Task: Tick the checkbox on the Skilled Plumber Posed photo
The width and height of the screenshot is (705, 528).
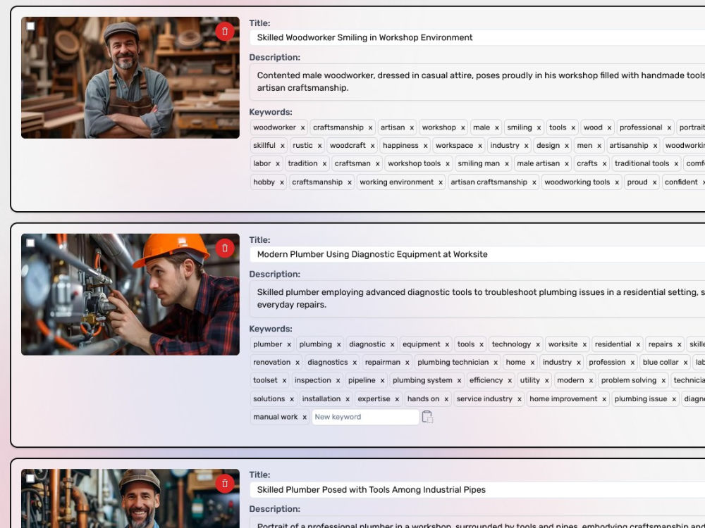Action: tap(30, 478)
